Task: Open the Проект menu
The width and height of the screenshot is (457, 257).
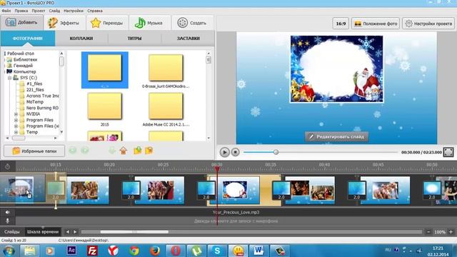Action: point(39,11)
